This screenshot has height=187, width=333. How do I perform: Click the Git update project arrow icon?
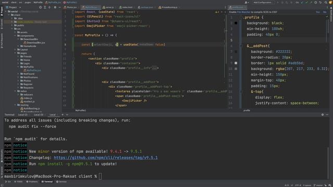pyautogui.click(x=302, y=2)
